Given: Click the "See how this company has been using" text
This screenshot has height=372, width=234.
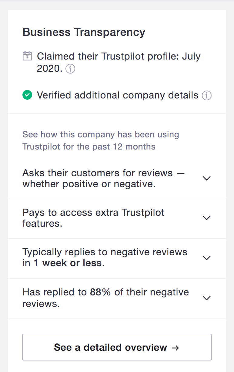Looking at the screenshot, I should pyautogui.click(x=101, y=135).
